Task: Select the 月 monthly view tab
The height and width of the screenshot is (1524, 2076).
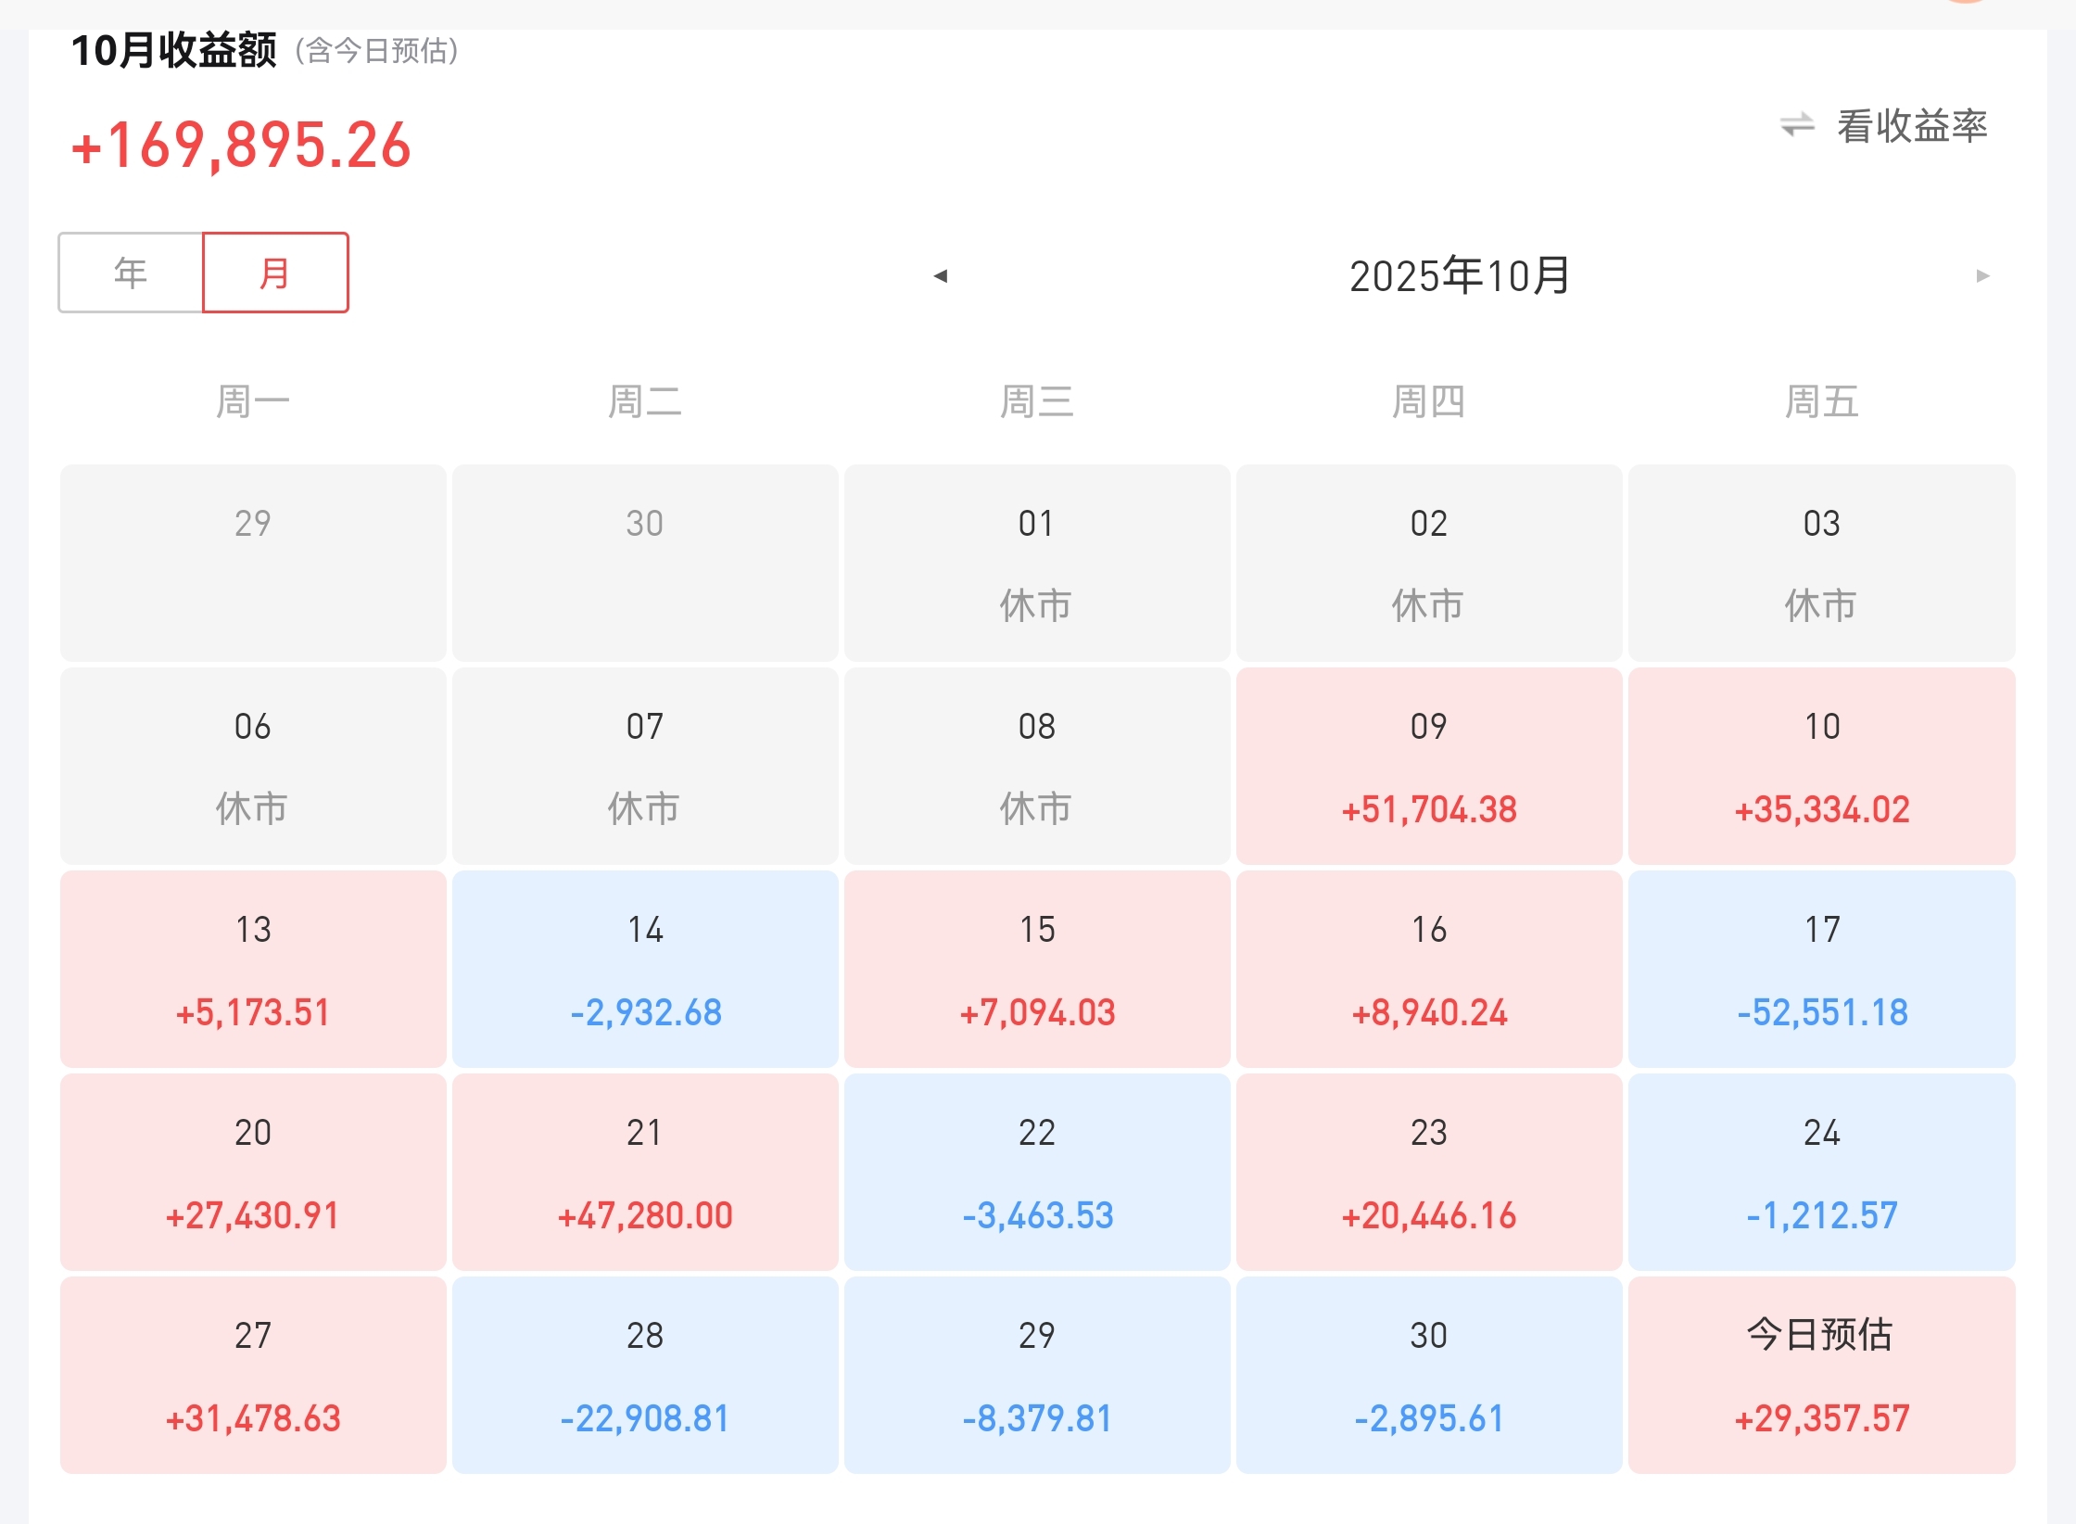Action: (275, 273)
